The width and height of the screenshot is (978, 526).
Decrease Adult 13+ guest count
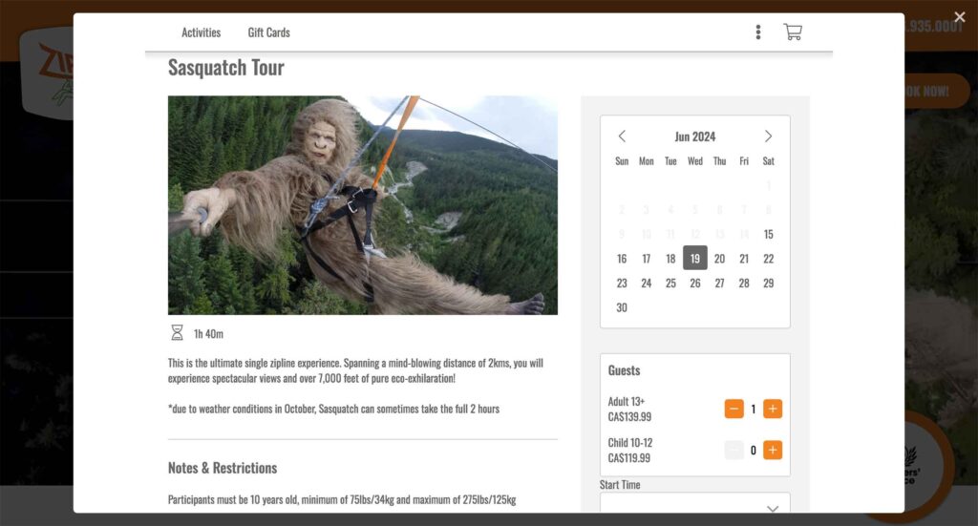click(x=733, y=410)
